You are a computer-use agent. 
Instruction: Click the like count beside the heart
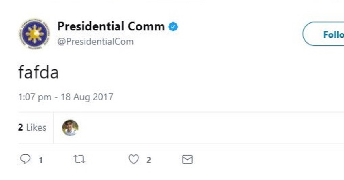tap(148, 160)
